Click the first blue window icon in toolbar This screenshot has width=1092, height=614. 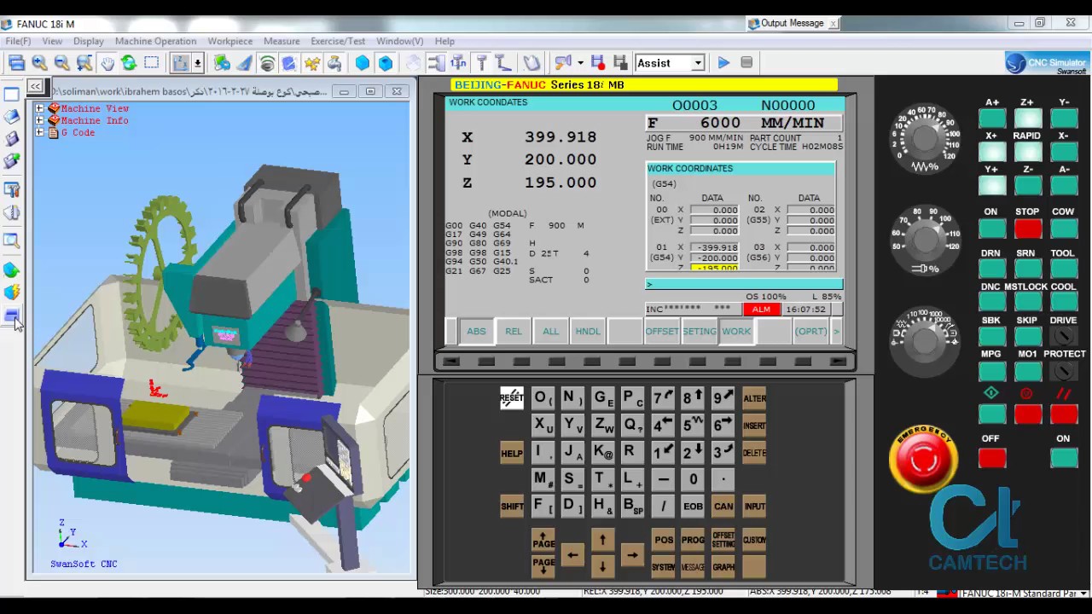coord(16,63)
